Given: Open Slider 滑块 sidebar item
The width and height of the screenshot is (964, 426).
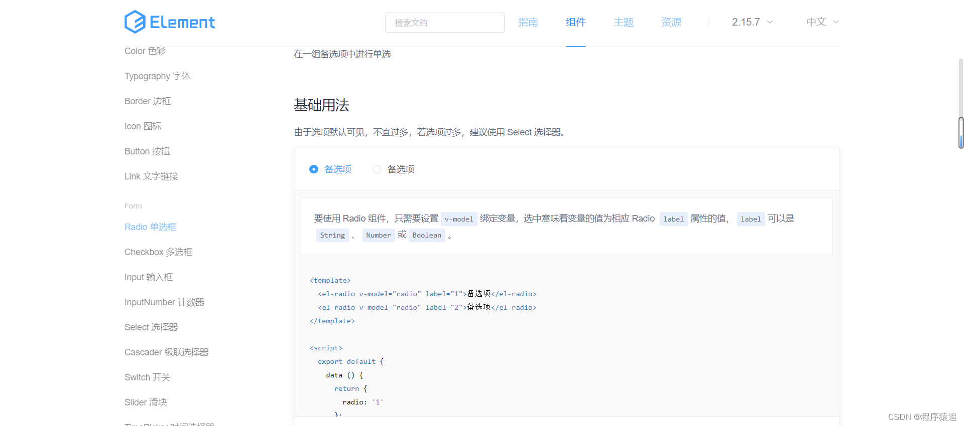Looking at the screenshot, I should pyautogui.click(x=146, y=402).
